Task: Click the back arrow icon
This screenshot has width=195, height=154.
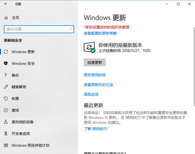Action: coord(6,4)
